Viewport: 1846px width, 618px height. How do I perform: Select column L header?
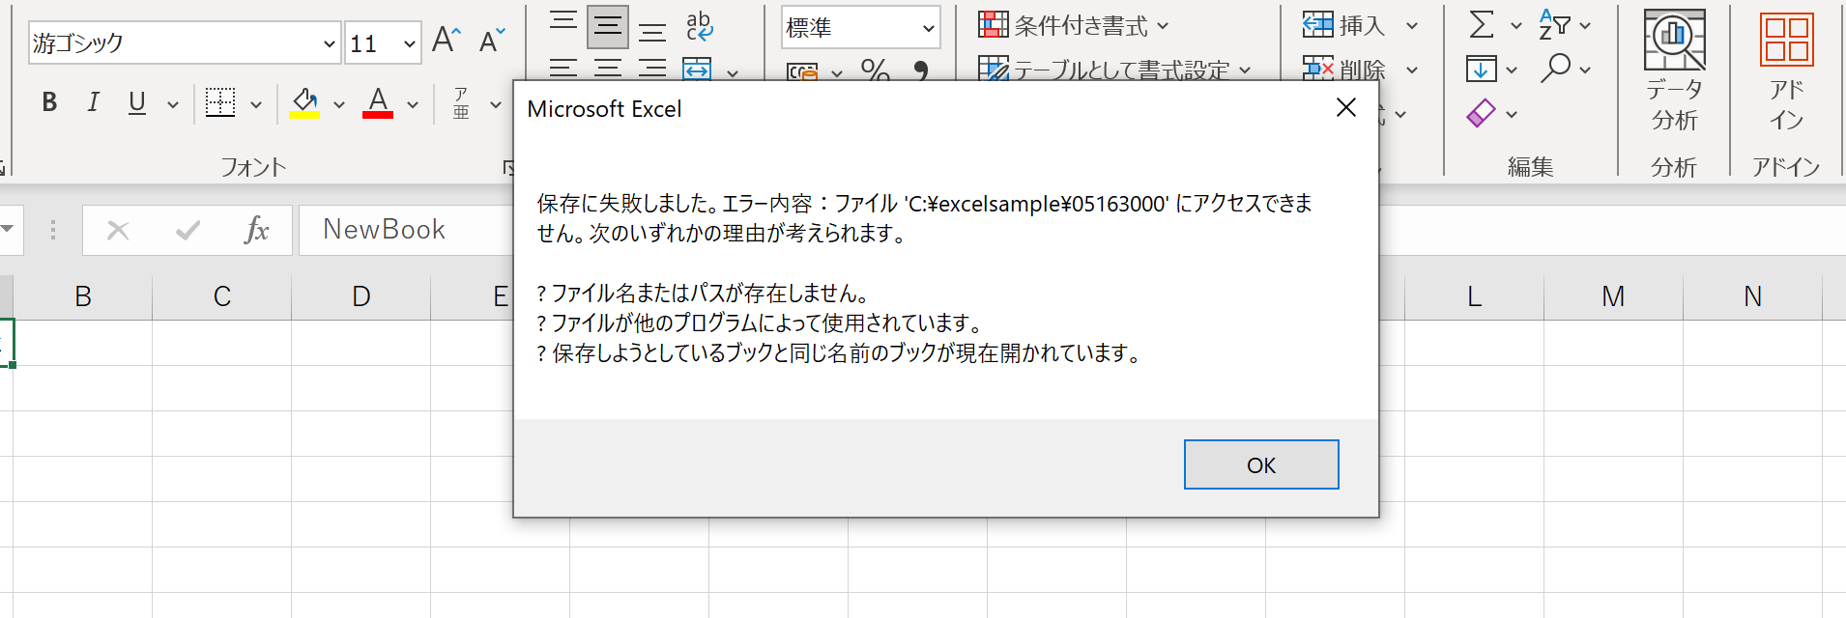coord(1474,296)
